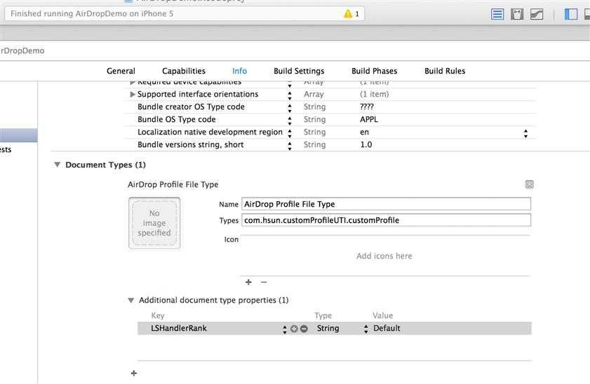Viewport: 590px width, 384px height.
Task: Open Type popup for LSHandlerRank String
Action: coord(366,329)
